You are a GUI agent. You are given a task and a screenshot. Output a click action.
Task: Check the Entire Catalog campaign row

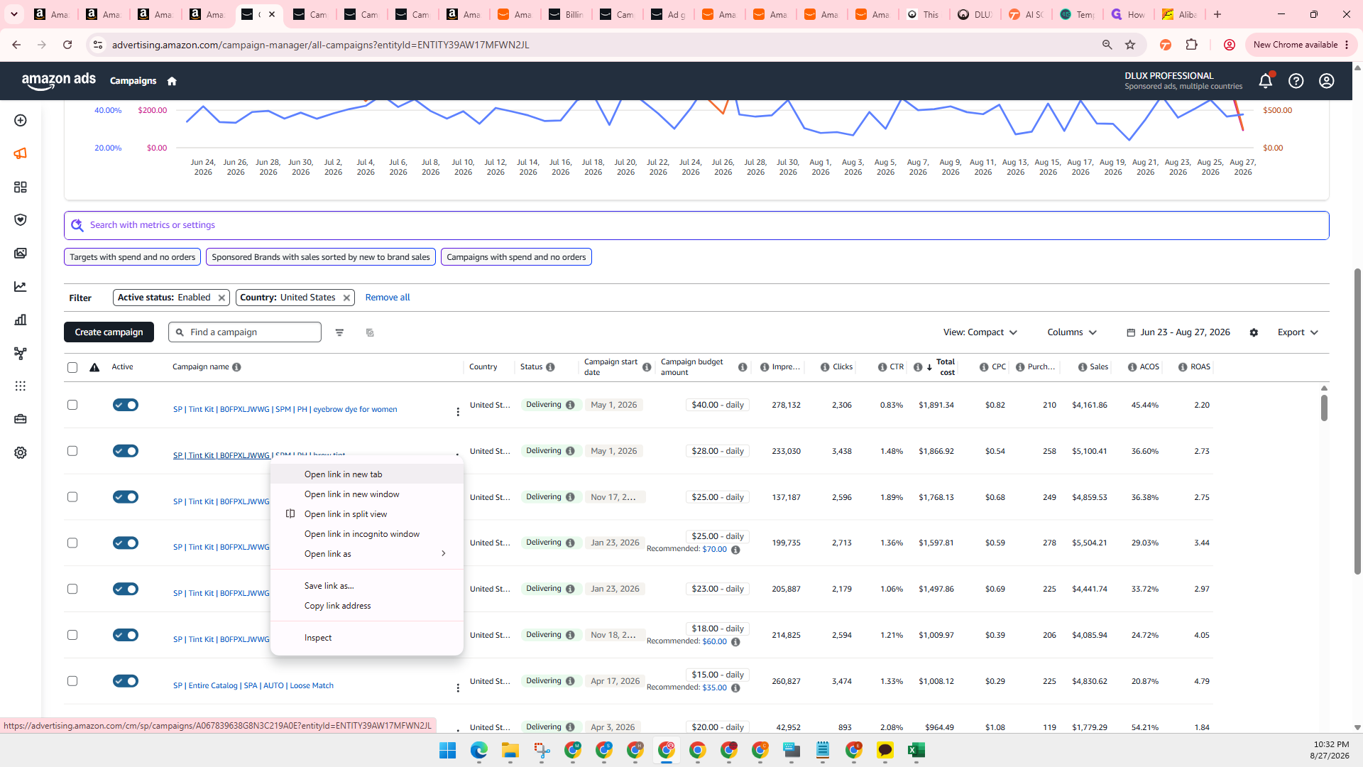click(x=72, y=681)
